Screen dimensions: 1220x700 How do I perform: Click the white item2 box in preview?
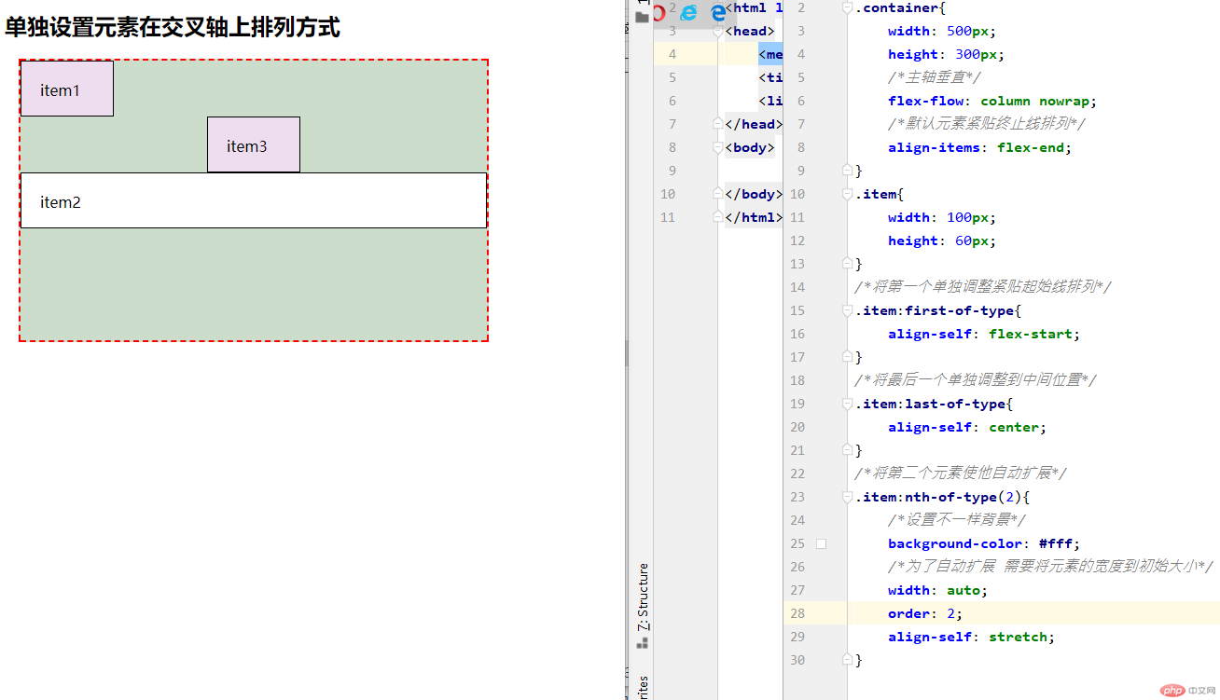click(x=254, y=200)
